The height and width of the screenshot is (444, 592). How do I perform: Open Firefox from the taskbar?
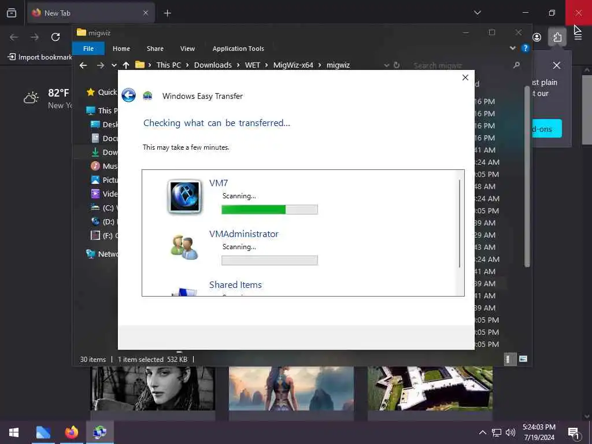click(x=71, y=432)
